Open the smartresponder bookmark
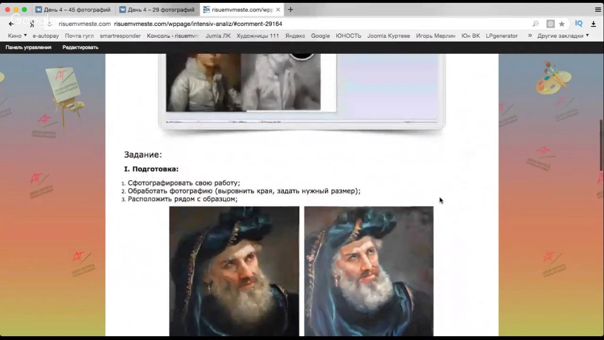Screen dimensions: 604x340 click(x=120, y=36)
